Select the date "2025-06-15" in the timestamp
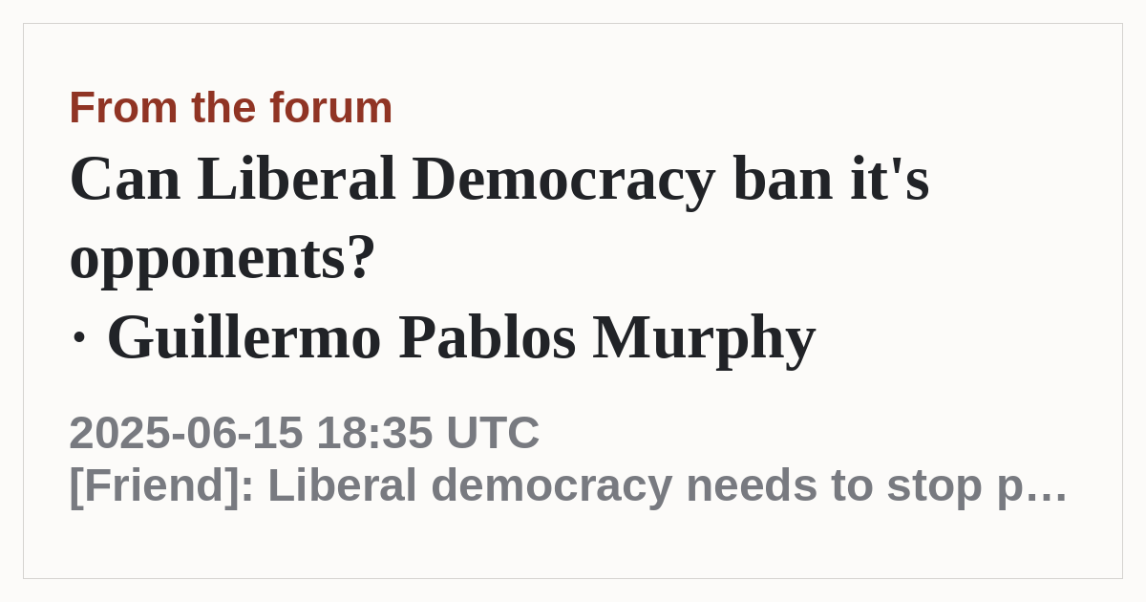This screenshot has height=602, width=1146. click(x=186, y=432)
